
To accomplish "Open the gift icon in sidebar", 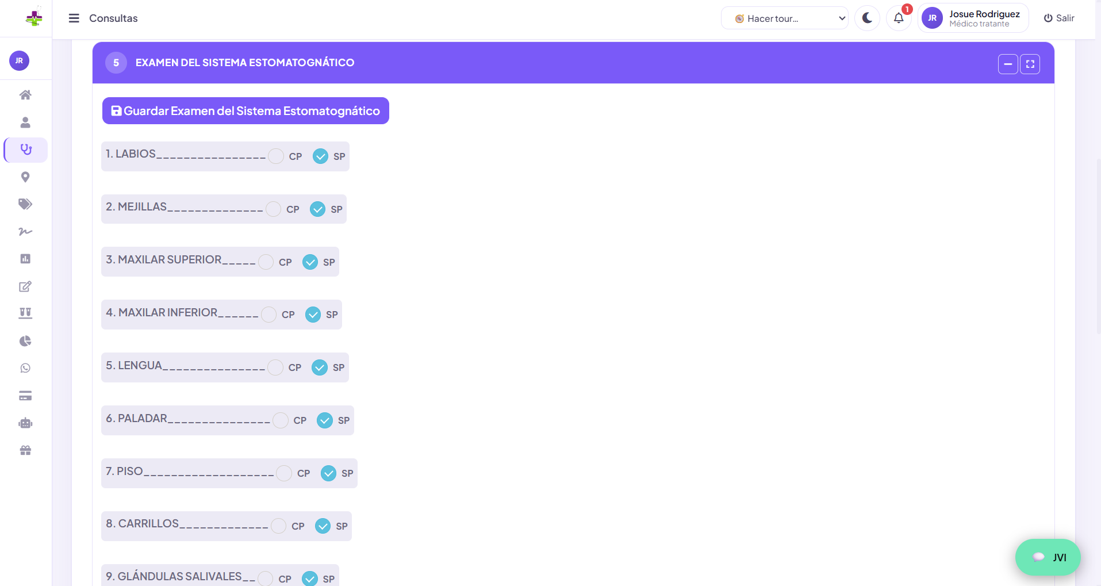I will coord(25,450).
